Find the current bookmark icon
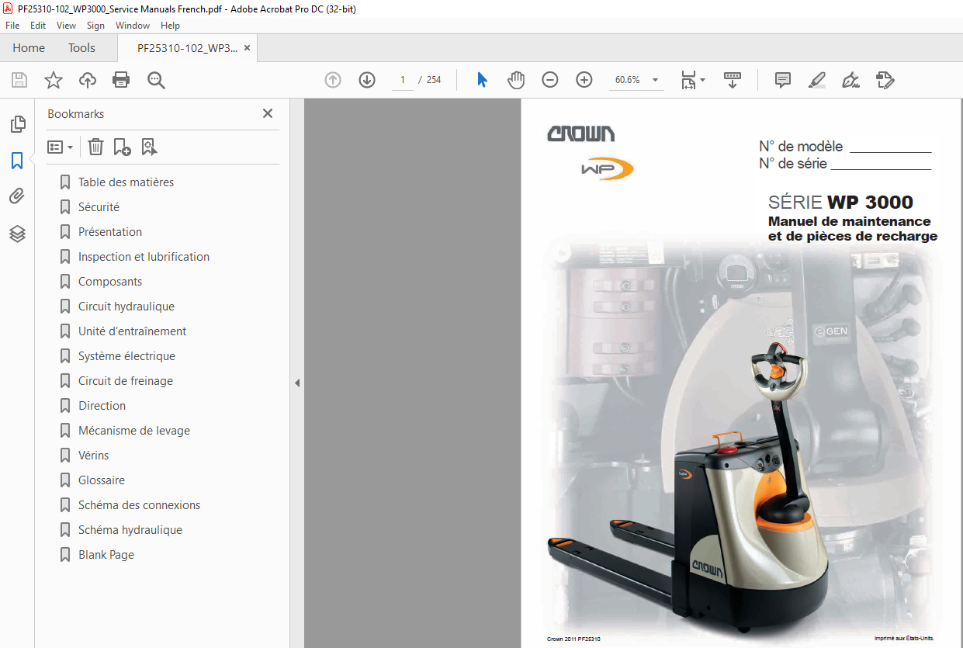 [149, 147]
